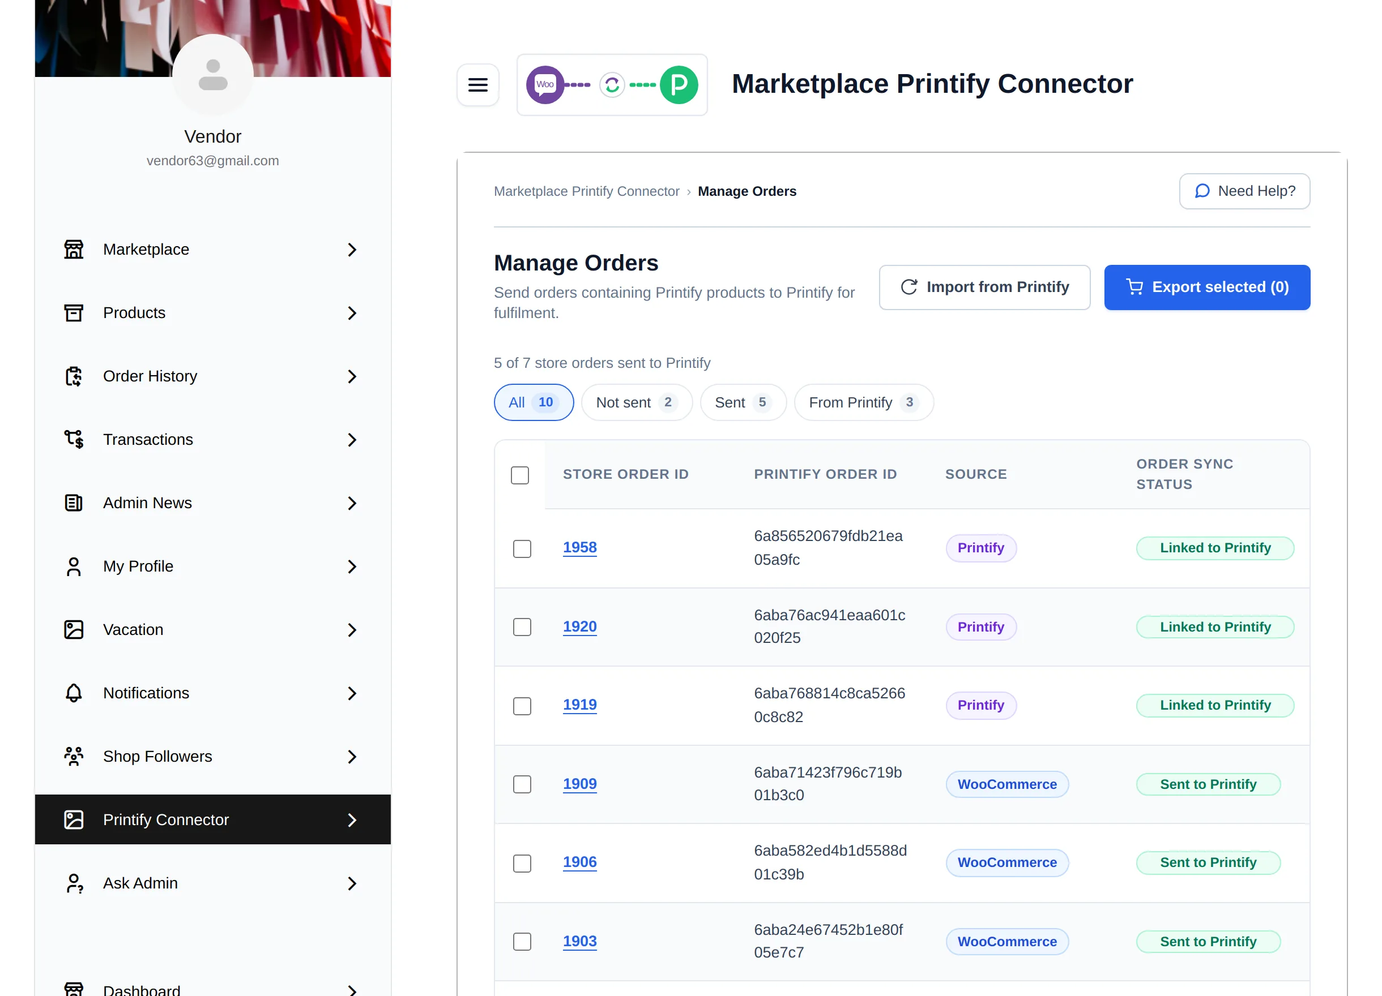Click the vendor avatar placeholder

tap(212, 74)
